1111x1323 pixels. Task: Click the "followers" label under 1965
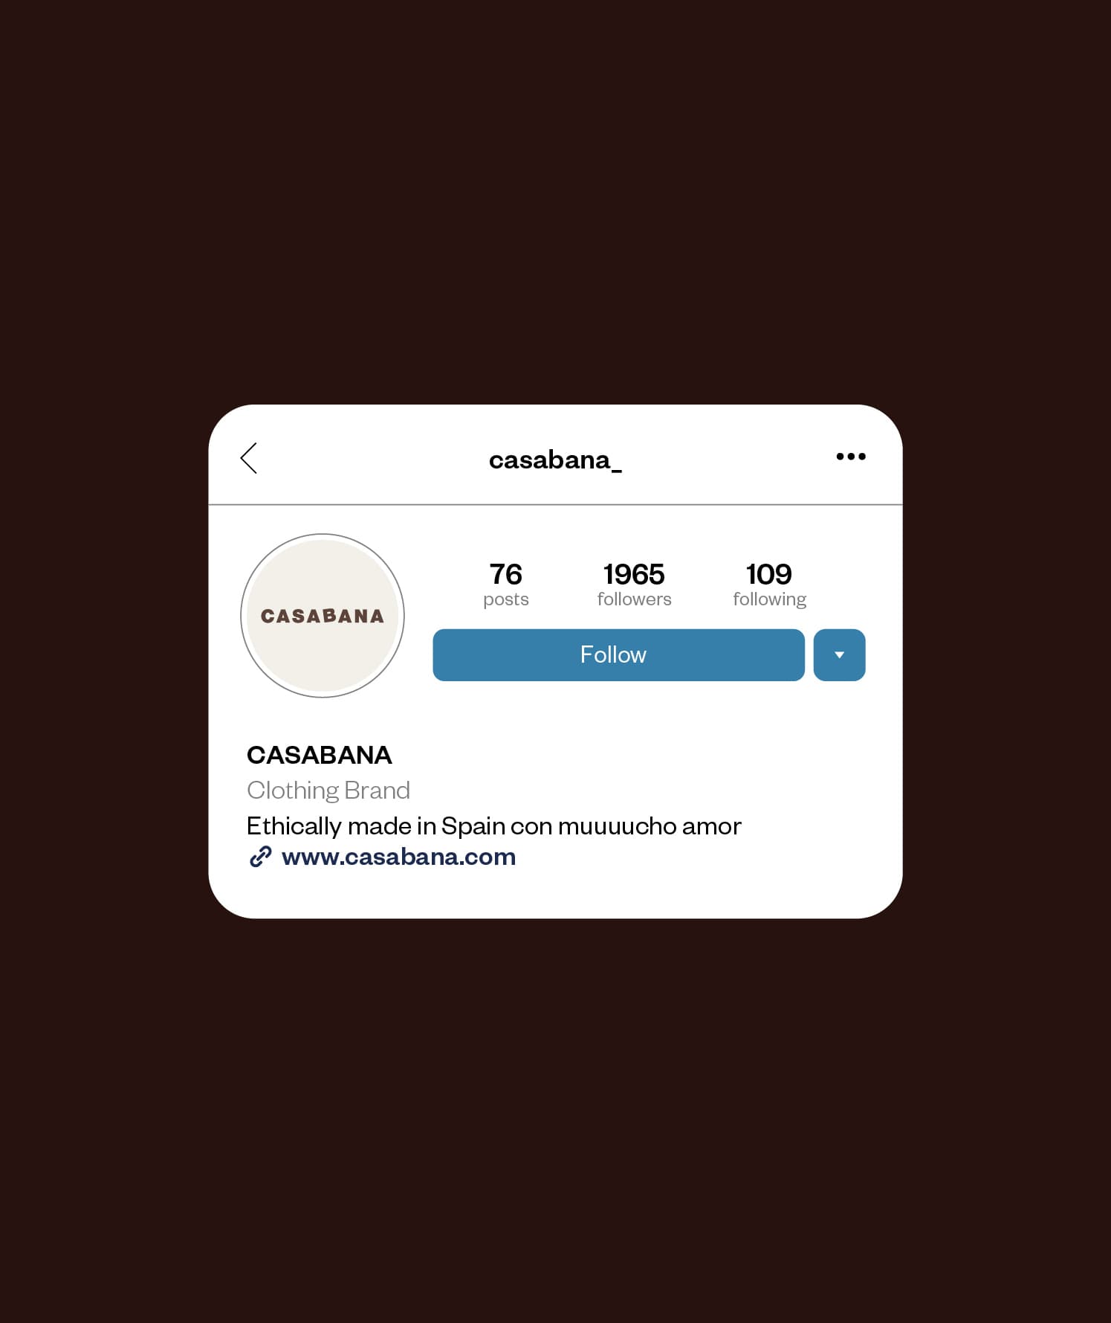pos(635,599)
